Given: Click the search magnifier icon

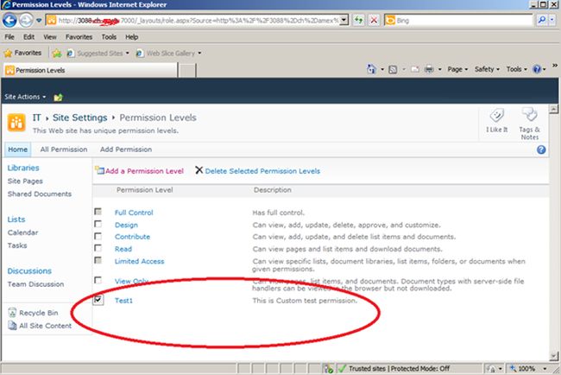Looking at the screenshot, I should tap(542, 20).
